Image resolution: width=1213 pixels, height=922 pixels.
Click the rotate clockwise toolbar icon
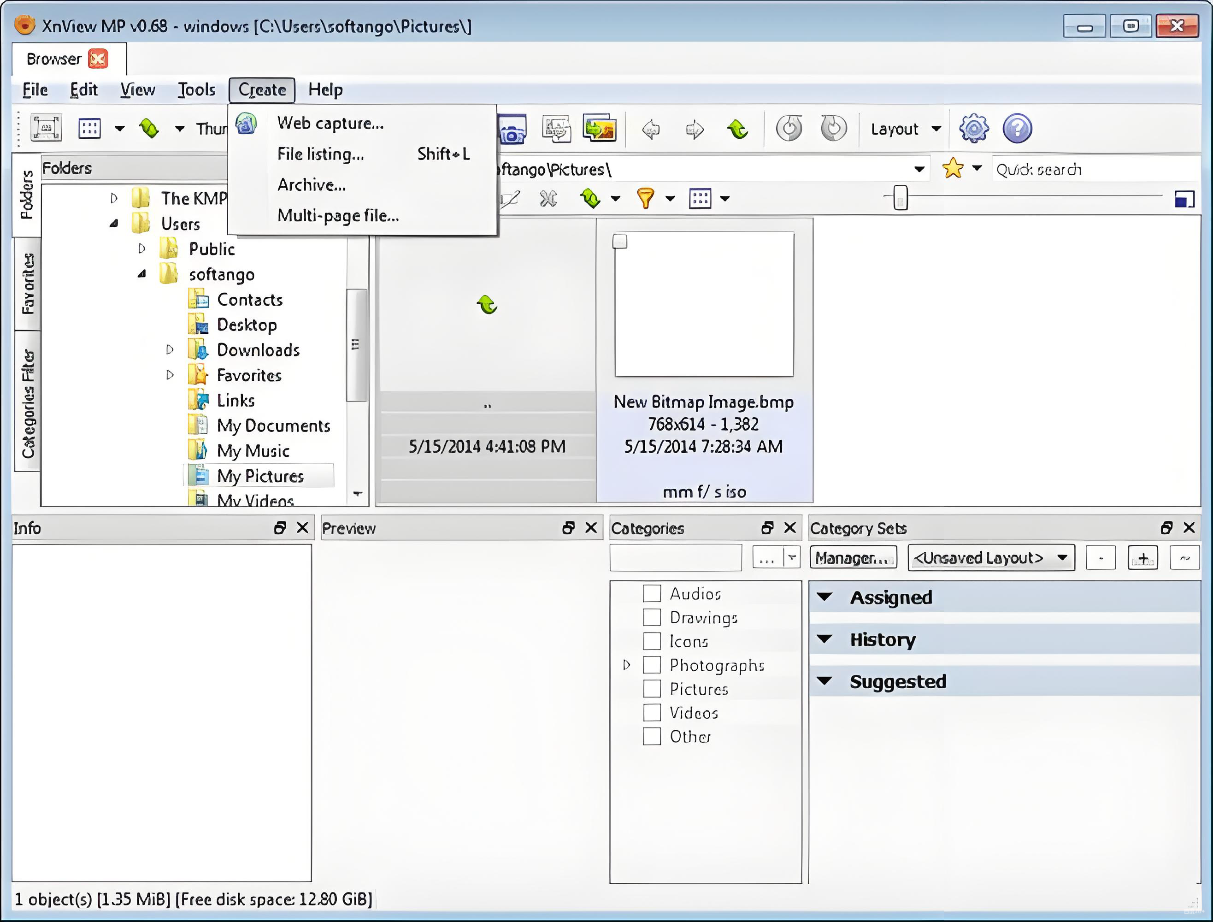(833, 129)
